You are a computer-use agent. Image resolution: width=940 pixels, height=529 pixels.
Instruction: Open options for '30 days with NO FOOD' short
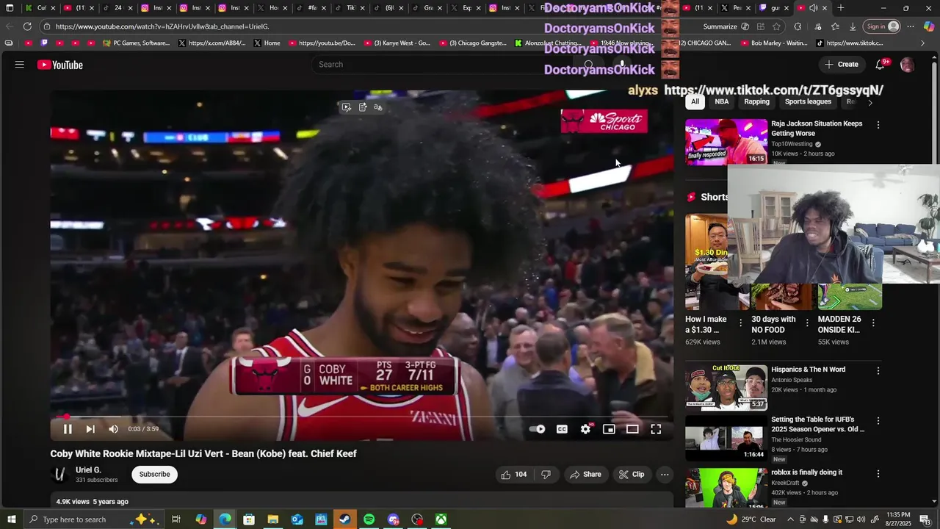(x=807, y=323)
